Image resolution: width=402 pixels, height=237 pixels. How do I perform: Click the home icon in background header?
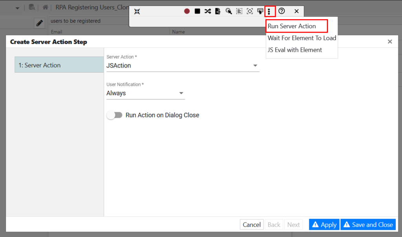click(46, 7)
